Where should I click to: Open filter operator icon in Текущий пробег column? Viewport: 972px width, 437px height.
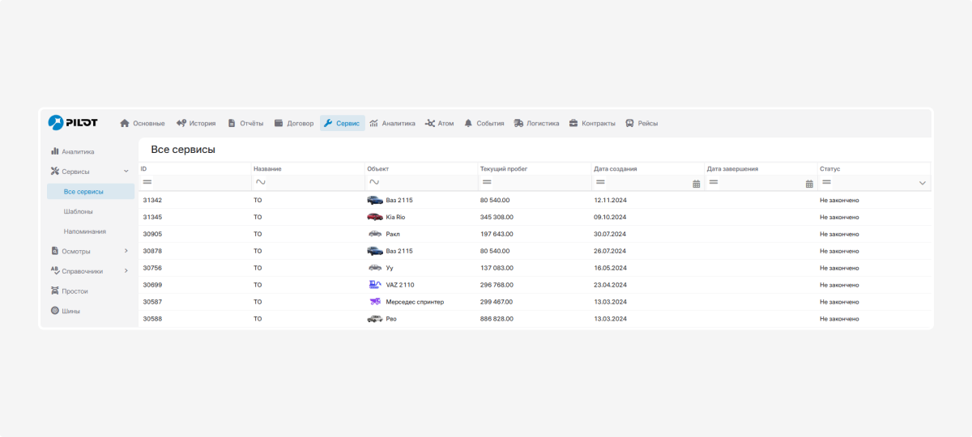(487, 183)
